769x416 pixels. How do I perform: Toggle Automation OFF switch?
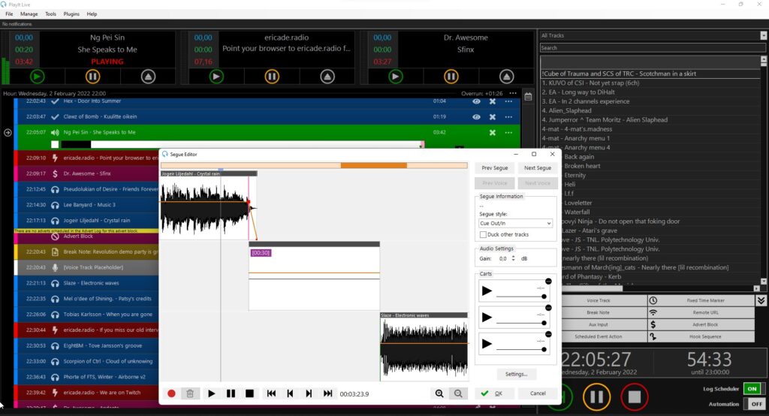[x=752, y=404]
